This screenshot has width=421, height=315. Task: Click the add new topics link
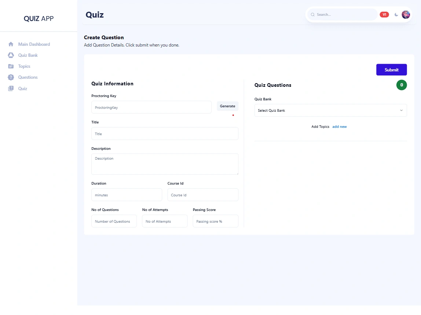click(x=339, y=126)
